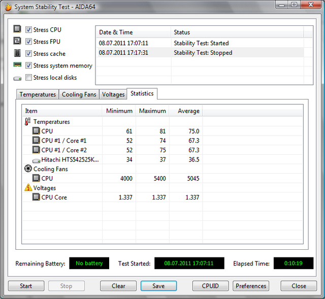Click the warning icon beside Voltages
The width and height of the screenshot is (325, 299).
[28, 188]
